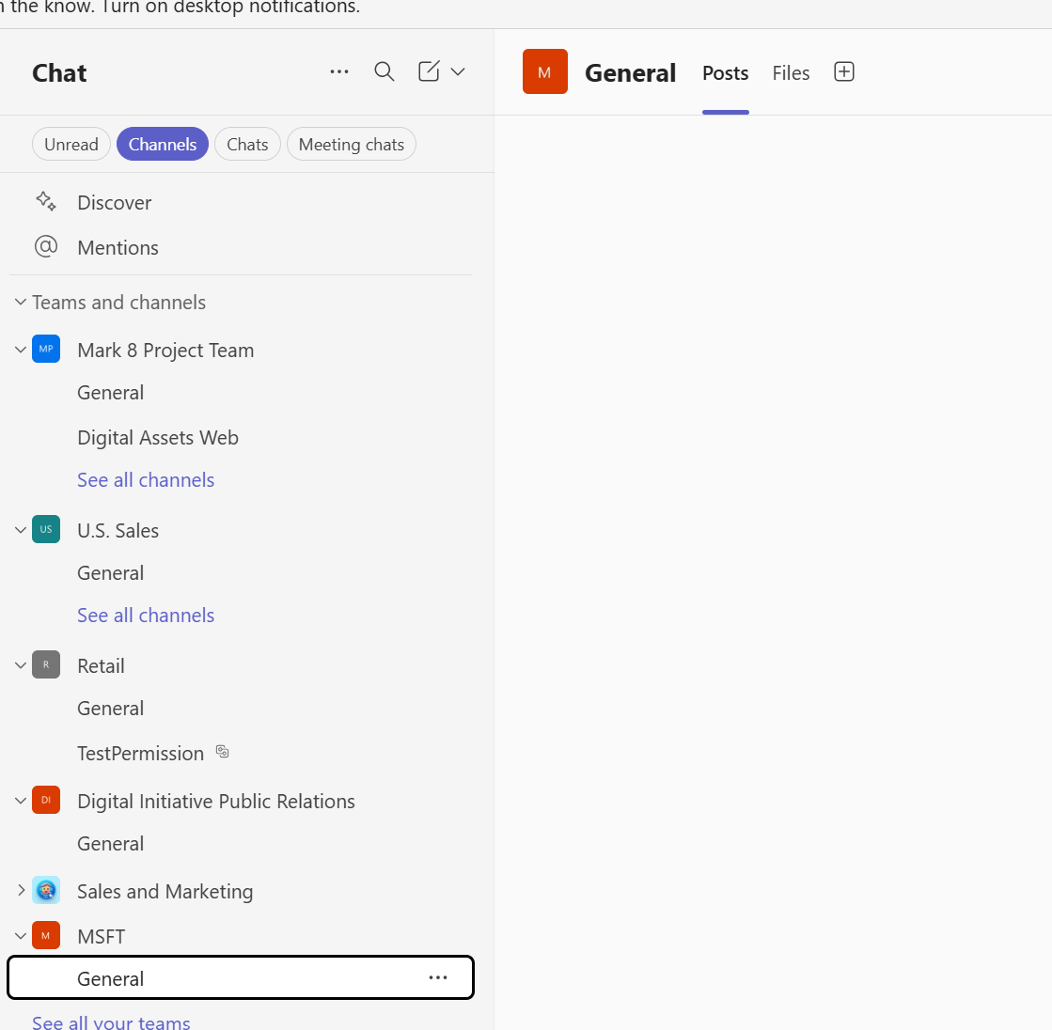Image resolution: width=1052 pixels, height=1030 pixels.
Task: Collapse the Retail team
Action: 21,665
